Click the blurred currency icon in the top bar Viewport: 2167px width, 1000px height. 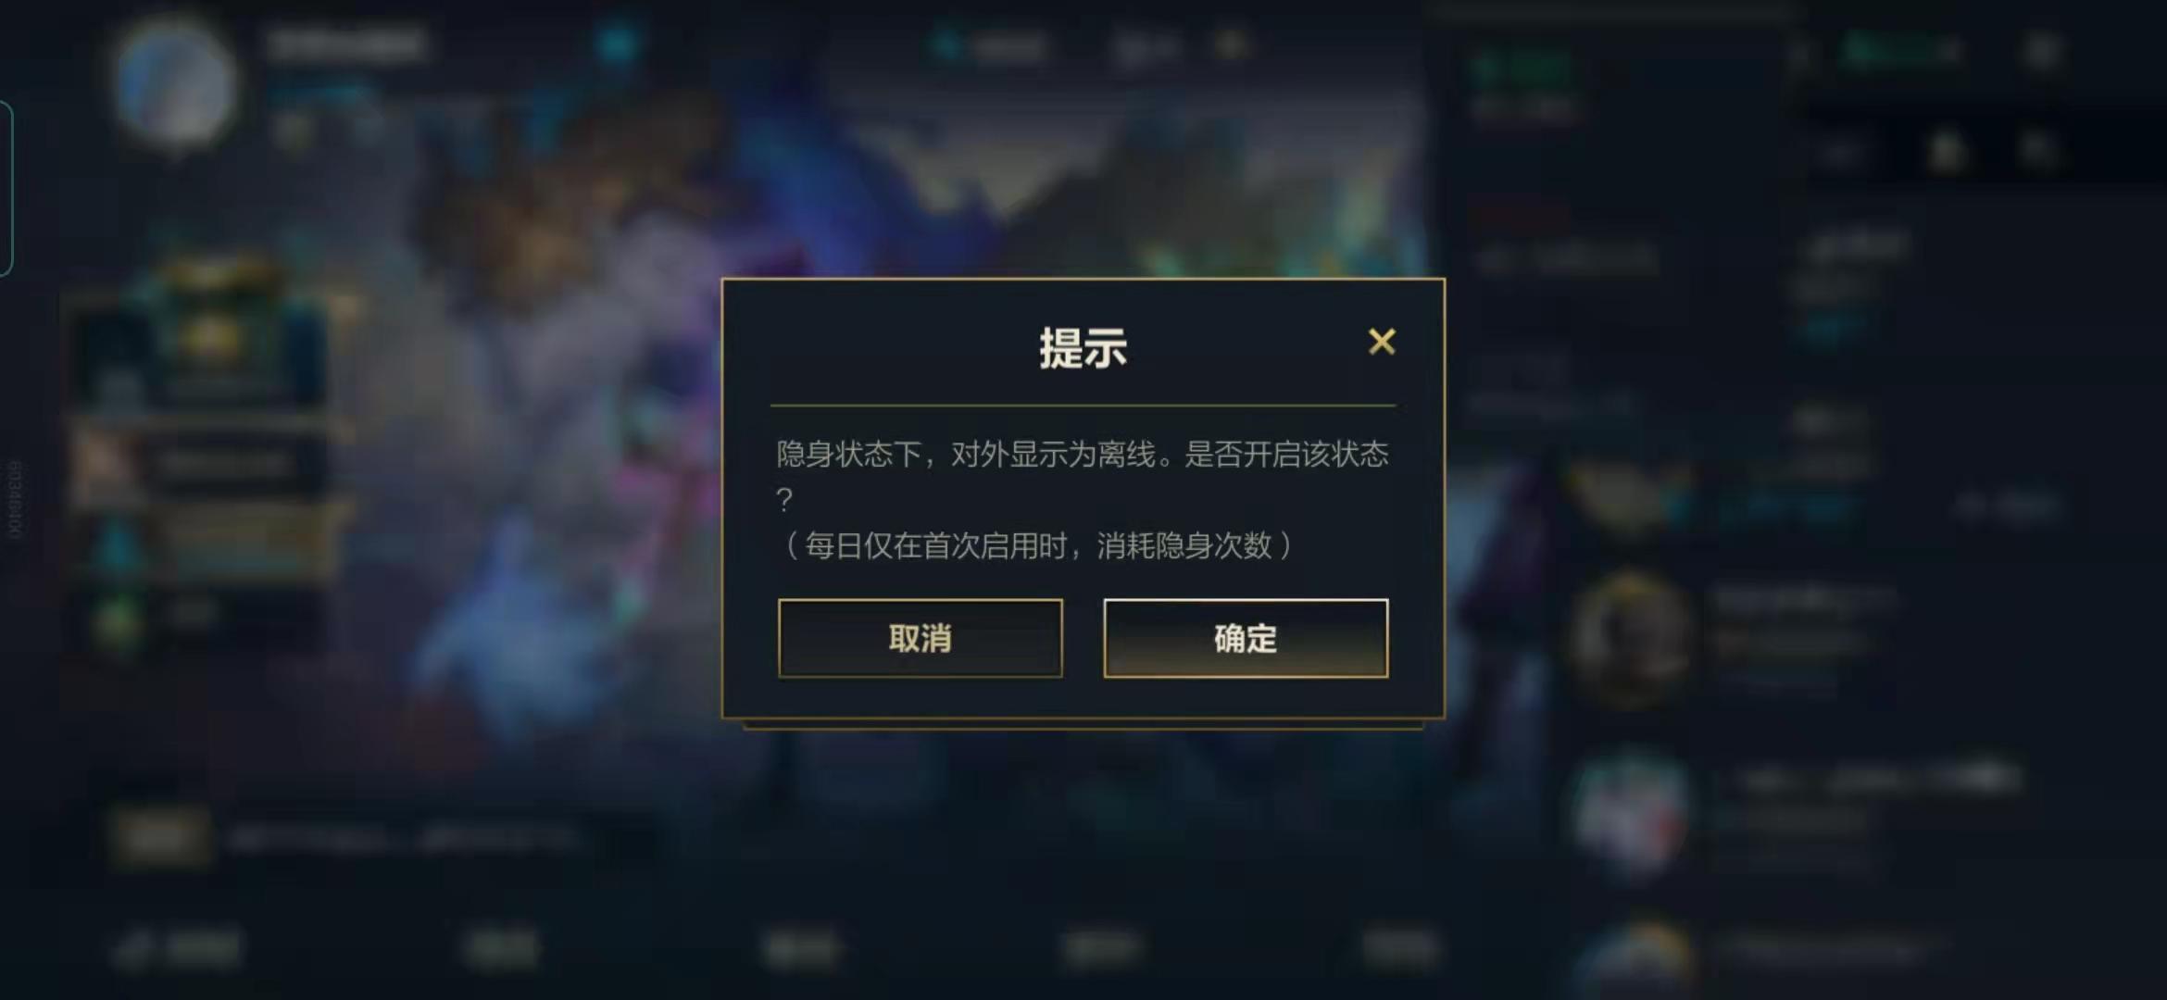[946, 44]
